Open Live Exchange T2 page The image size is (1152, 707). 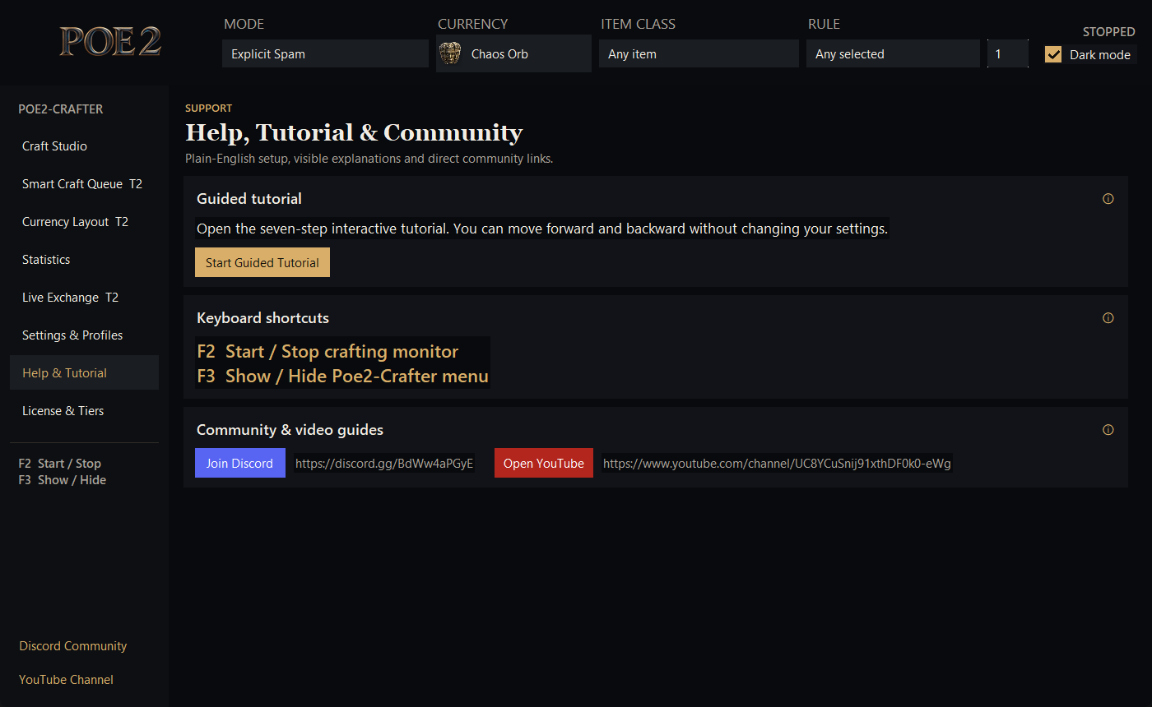(x=84, y=298)
